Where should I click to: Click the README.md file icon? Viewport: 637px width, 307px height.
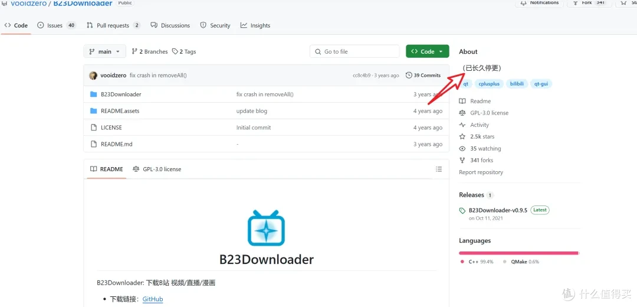93,144
